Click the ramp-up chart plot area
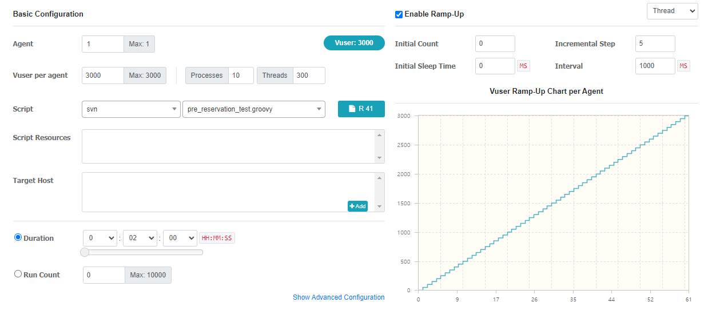The image size is (712, 314). [x=554, y=202]
